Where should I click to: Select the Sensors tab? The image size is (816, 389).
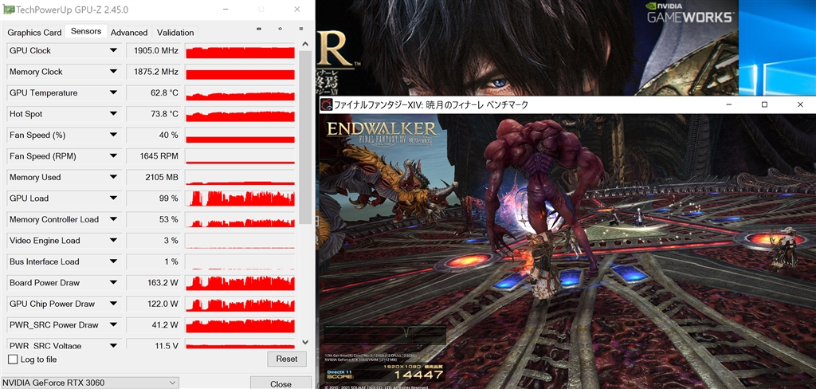point(86,31)
